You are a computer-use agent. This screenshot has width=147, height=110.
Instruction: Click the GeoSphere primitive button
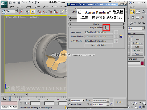point(137,43)
